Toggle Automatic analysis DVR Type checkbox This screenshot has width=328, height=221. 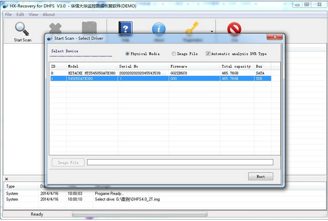tap(208, 54)
